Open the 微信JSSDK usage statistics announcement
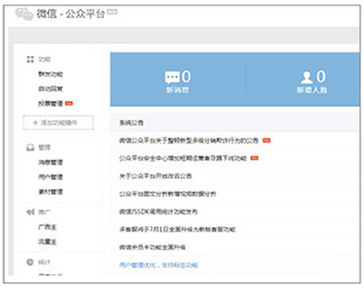Viewport: 364px width, 288px height. pos(158,212)
